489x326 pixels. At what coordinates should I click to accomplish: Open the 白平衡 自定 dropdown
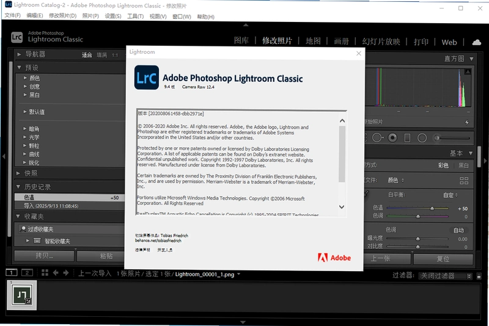(450, 195)
